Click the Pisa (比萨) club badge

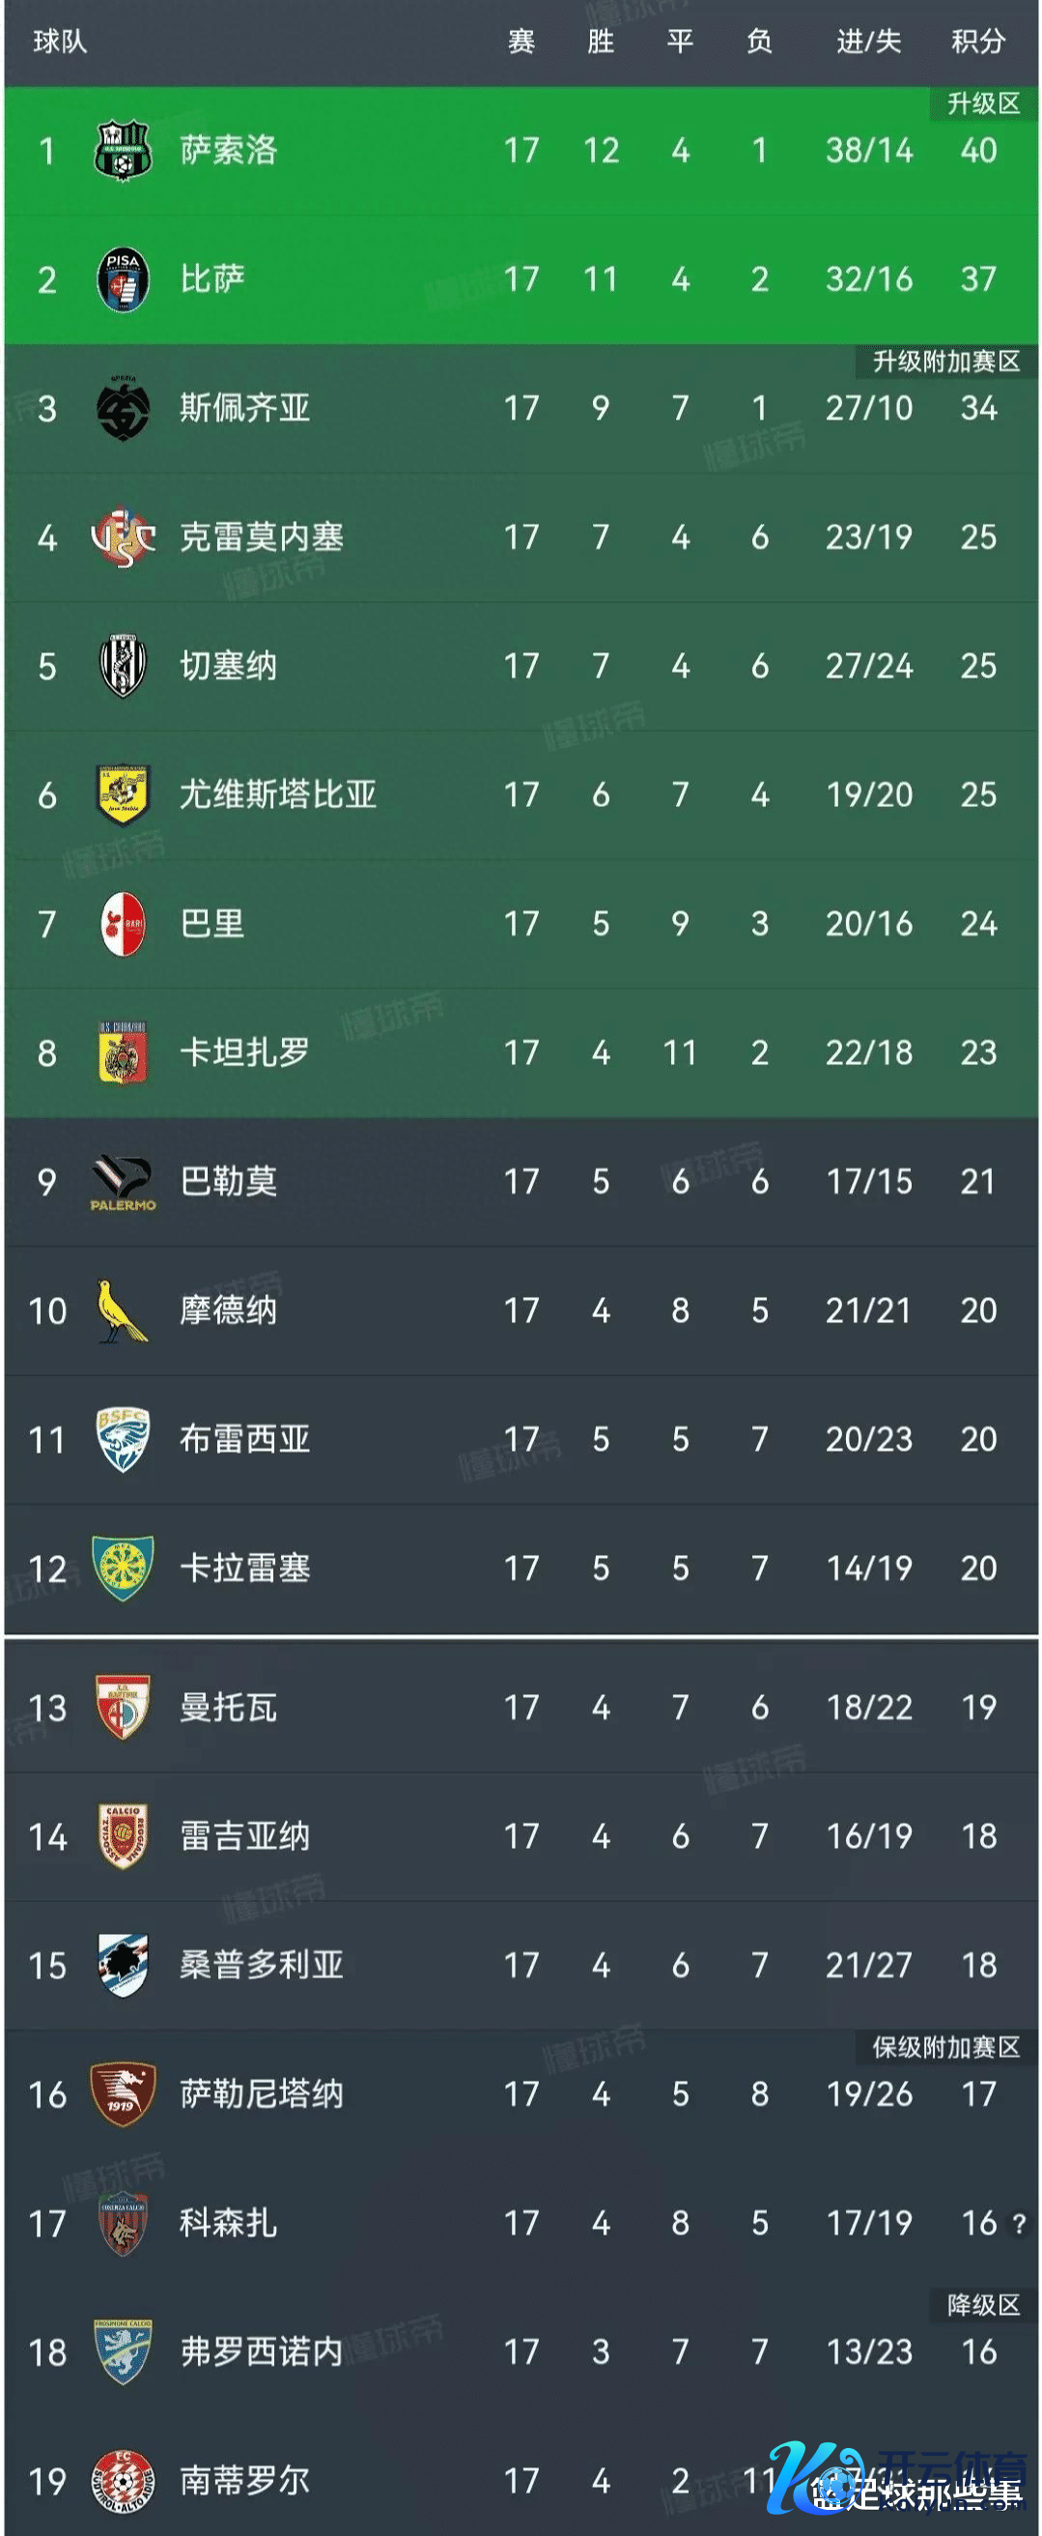122,279
